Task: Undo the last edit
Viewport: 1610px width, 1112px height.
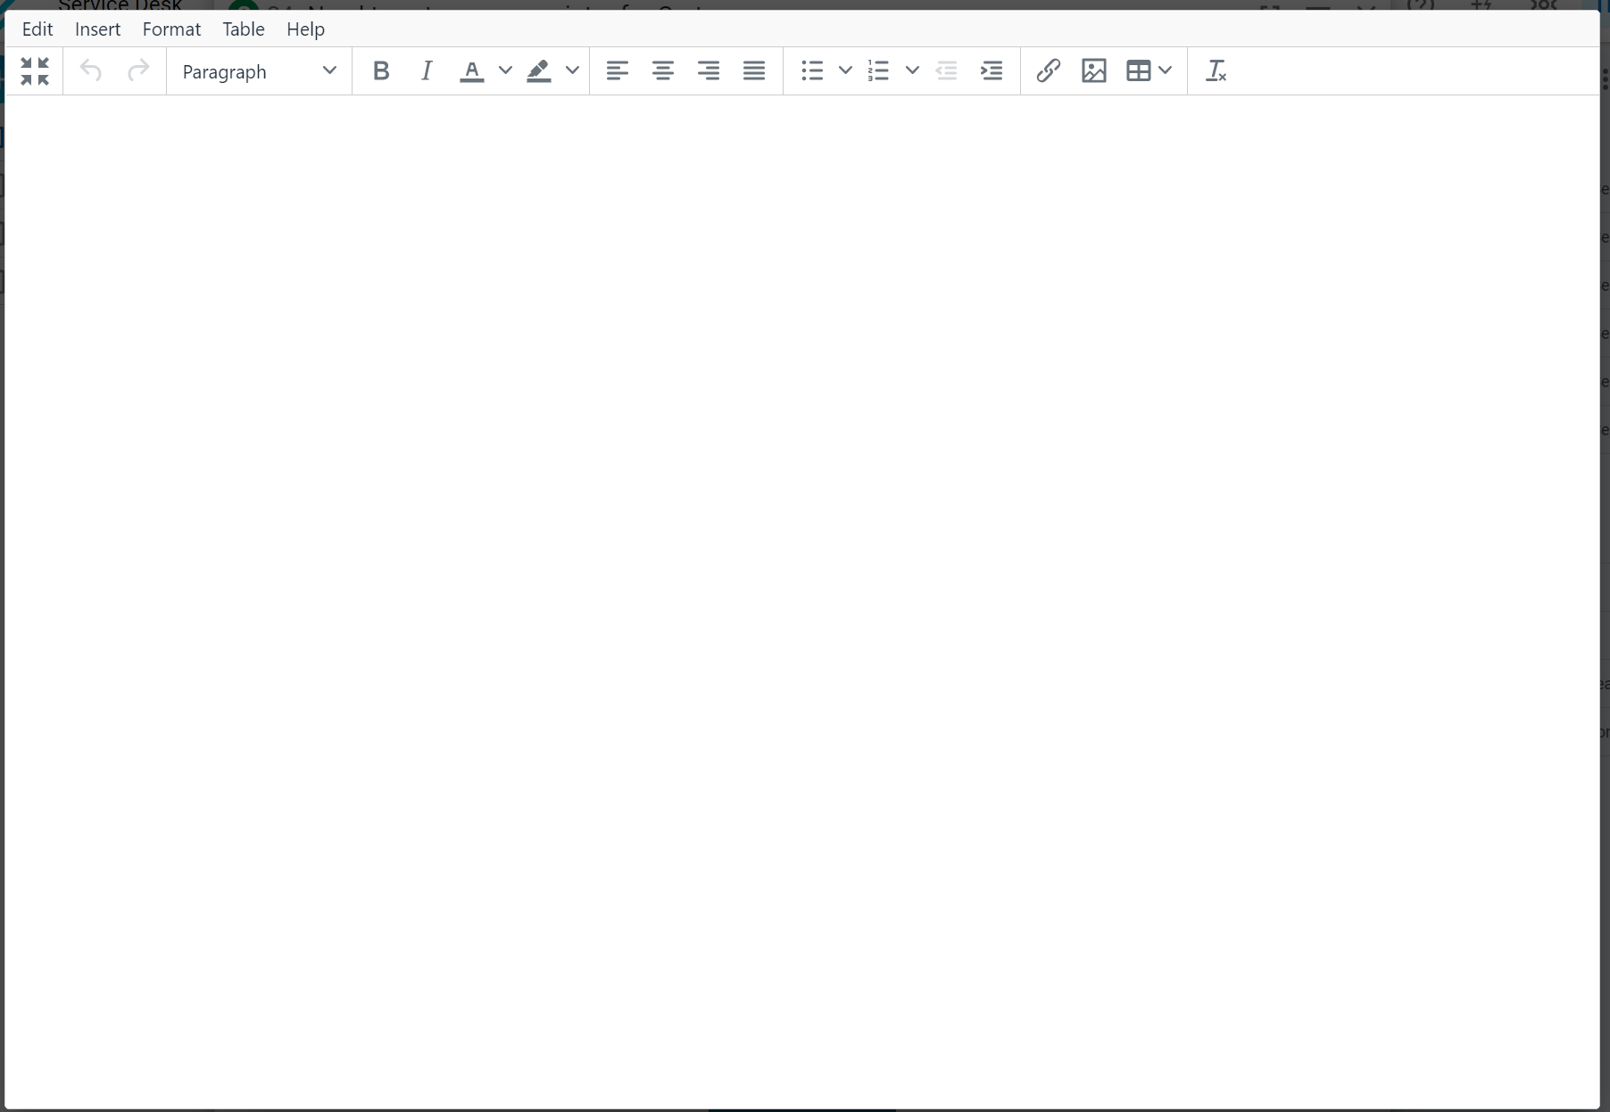Action: pos(91,71)
